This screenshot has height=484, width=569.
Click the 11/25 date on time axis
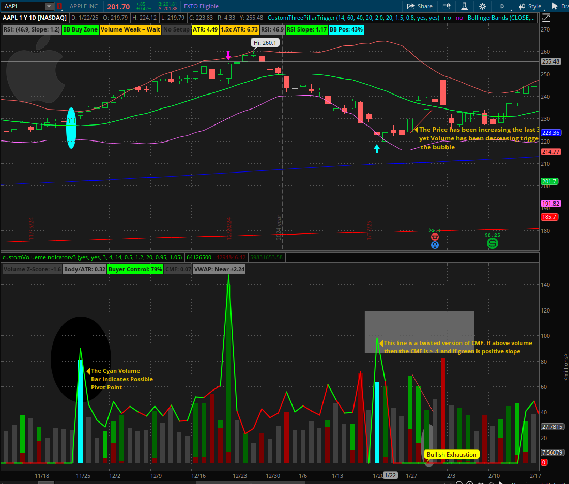point(83,476)
